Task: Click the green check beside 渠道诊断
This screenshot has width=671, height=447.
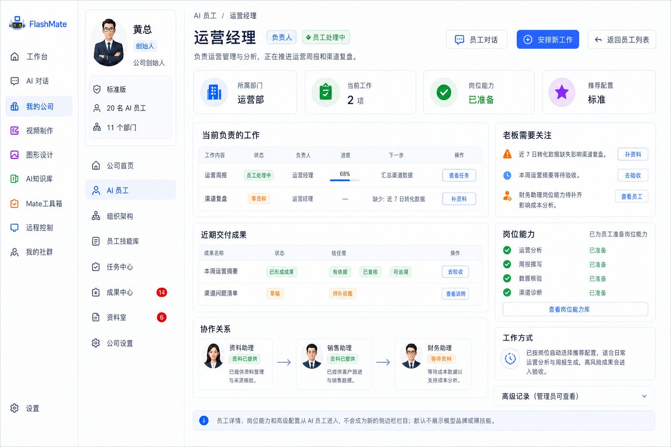Action: [x=507, y=292]
